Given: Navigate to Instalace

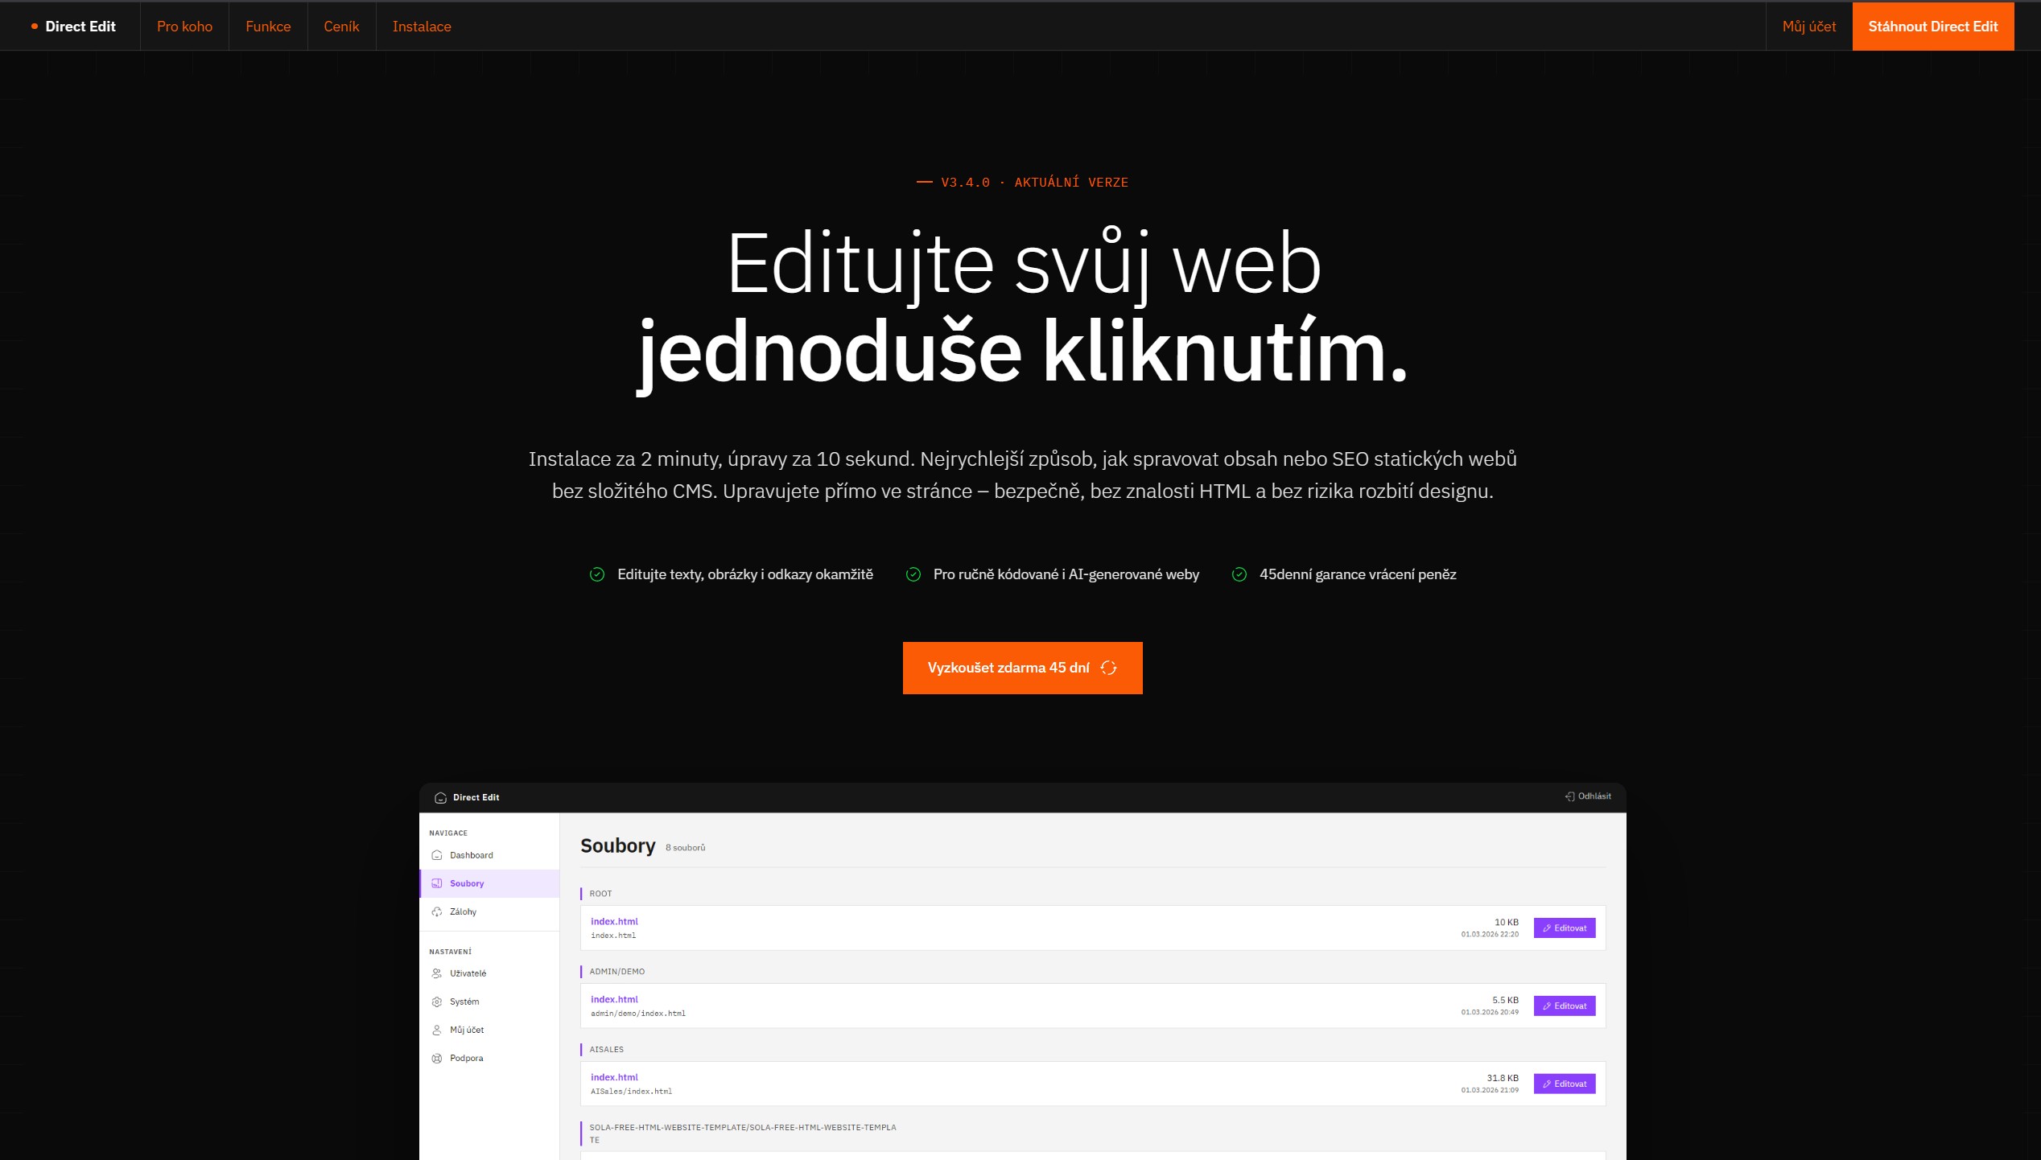Looking at the screenshot, I should (421, 26).
